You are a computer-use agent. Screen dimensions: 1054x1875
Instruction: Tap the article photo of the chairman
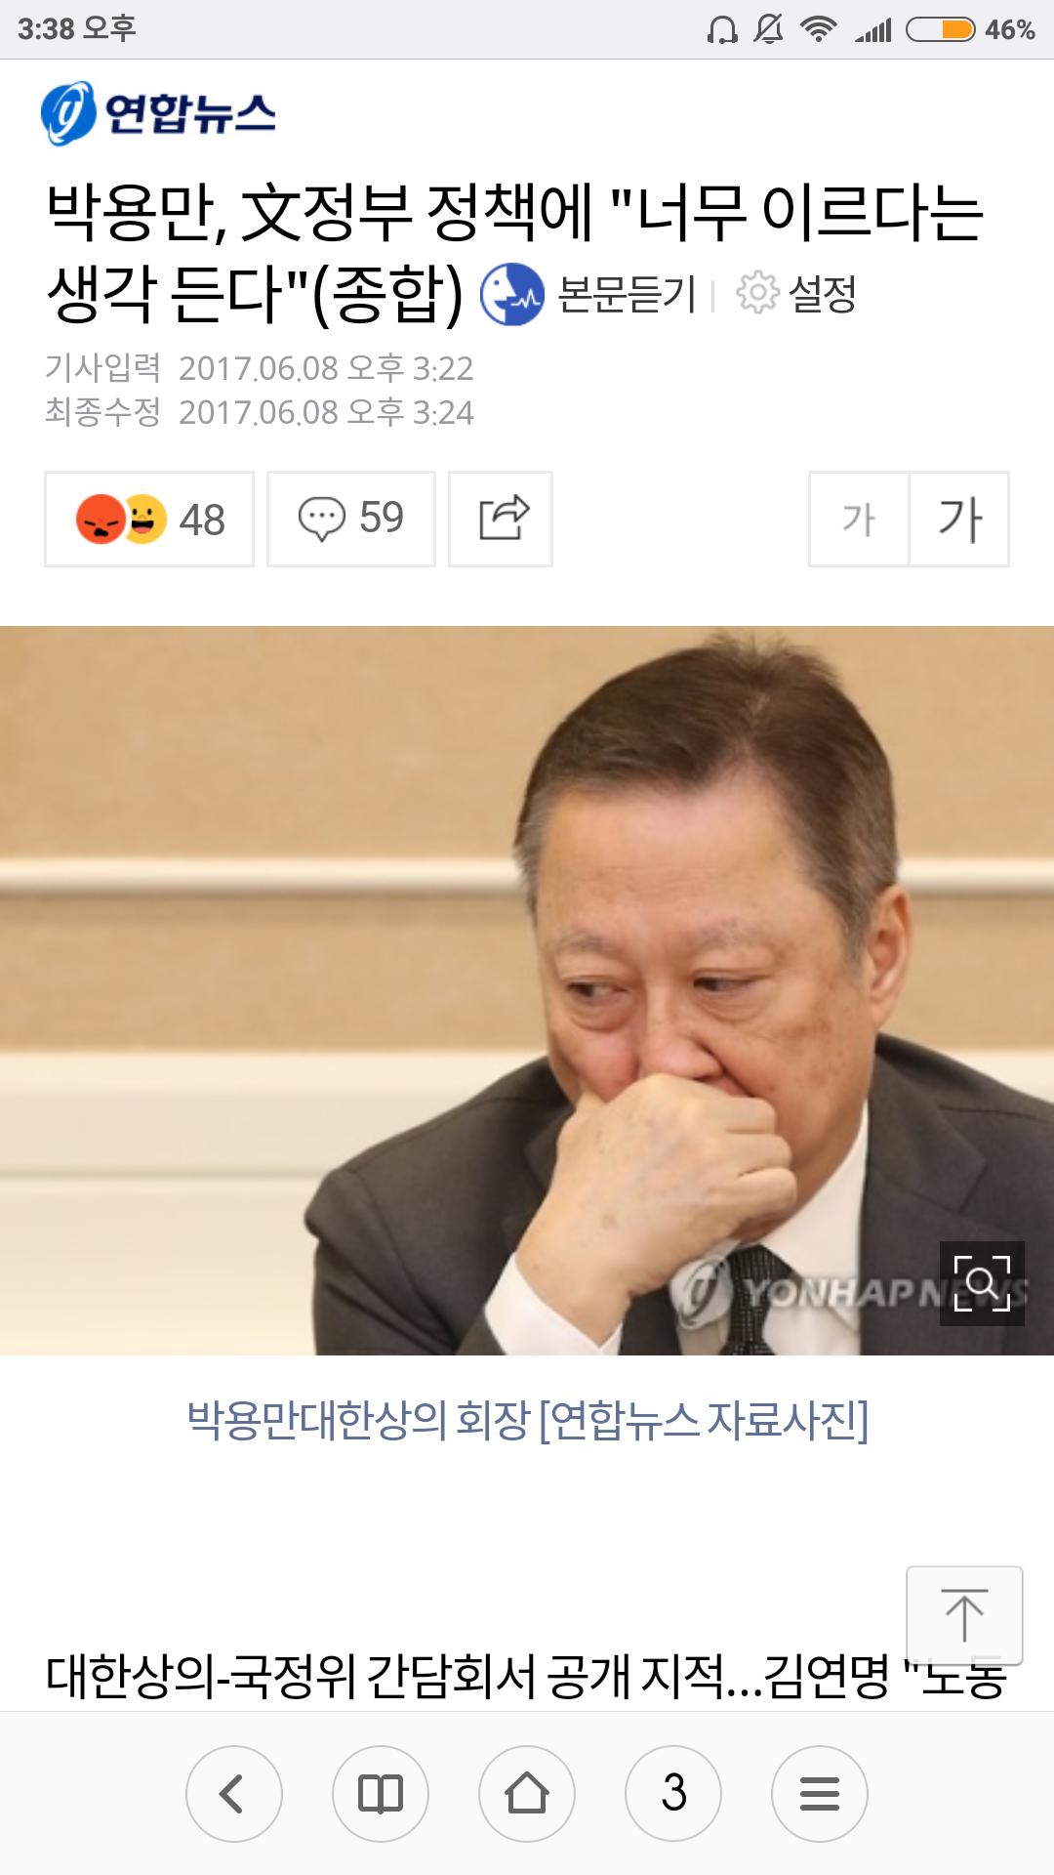pos(527,990)
